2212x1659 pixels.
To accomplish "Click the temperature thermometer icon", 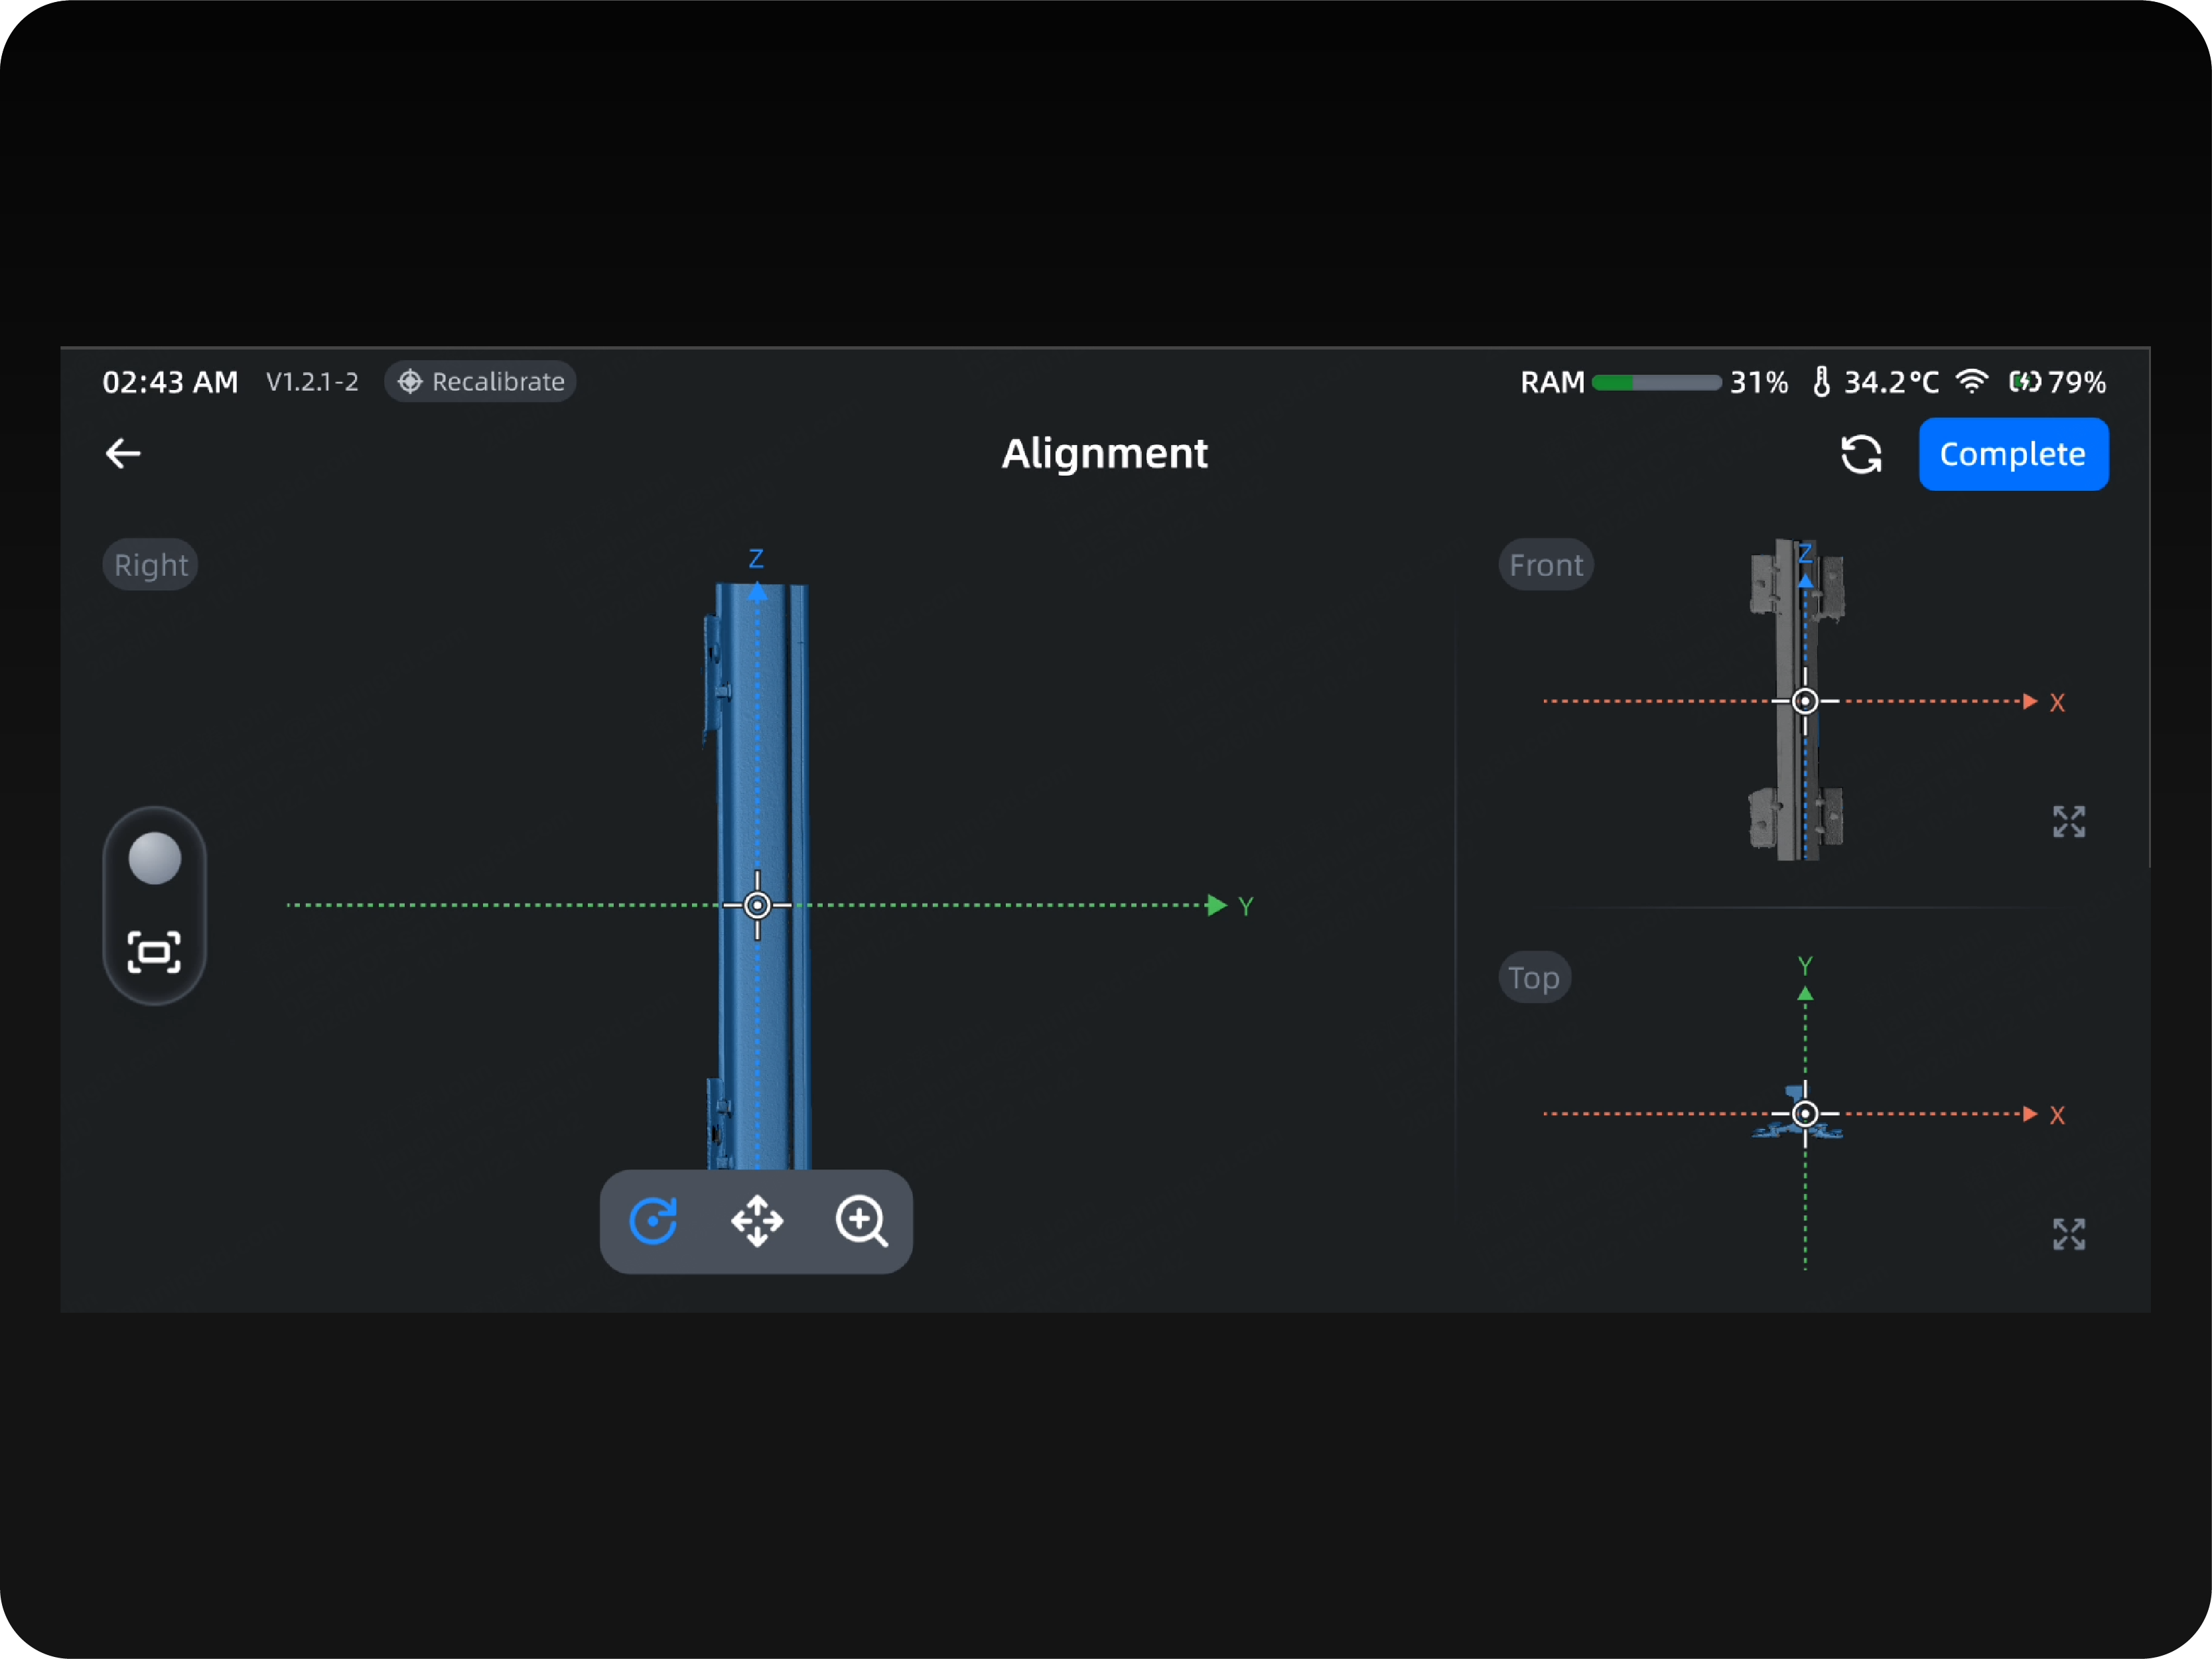I will point(1821,381).
